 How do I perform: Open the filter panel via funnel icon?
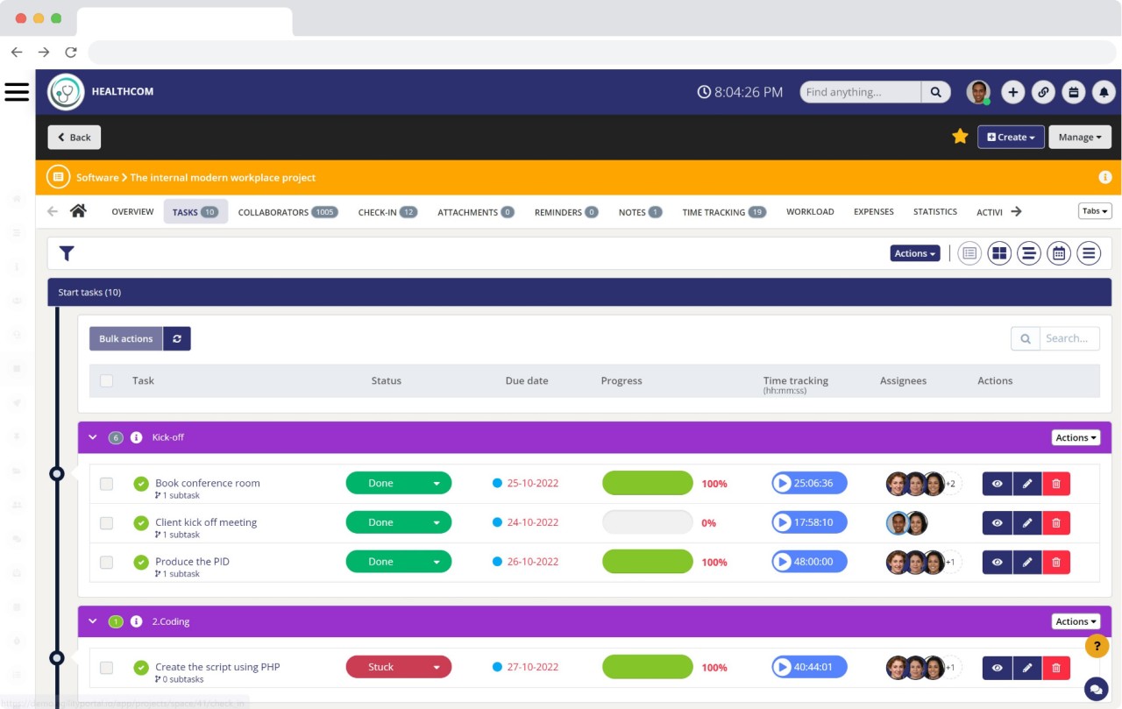tap(66, 252)
